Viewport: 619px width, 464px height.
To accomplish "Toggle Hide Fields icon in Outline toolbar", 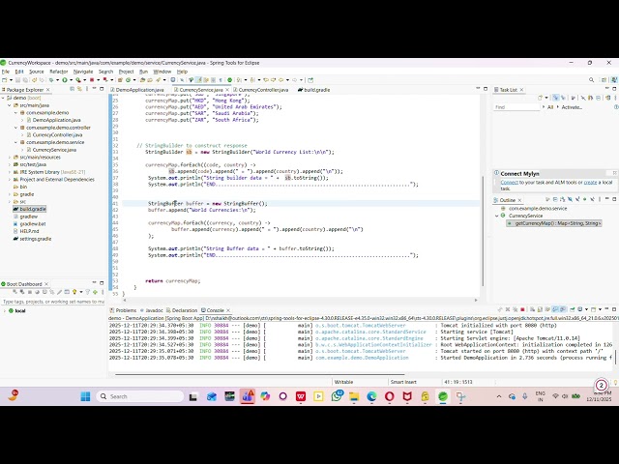I will 570,200.
